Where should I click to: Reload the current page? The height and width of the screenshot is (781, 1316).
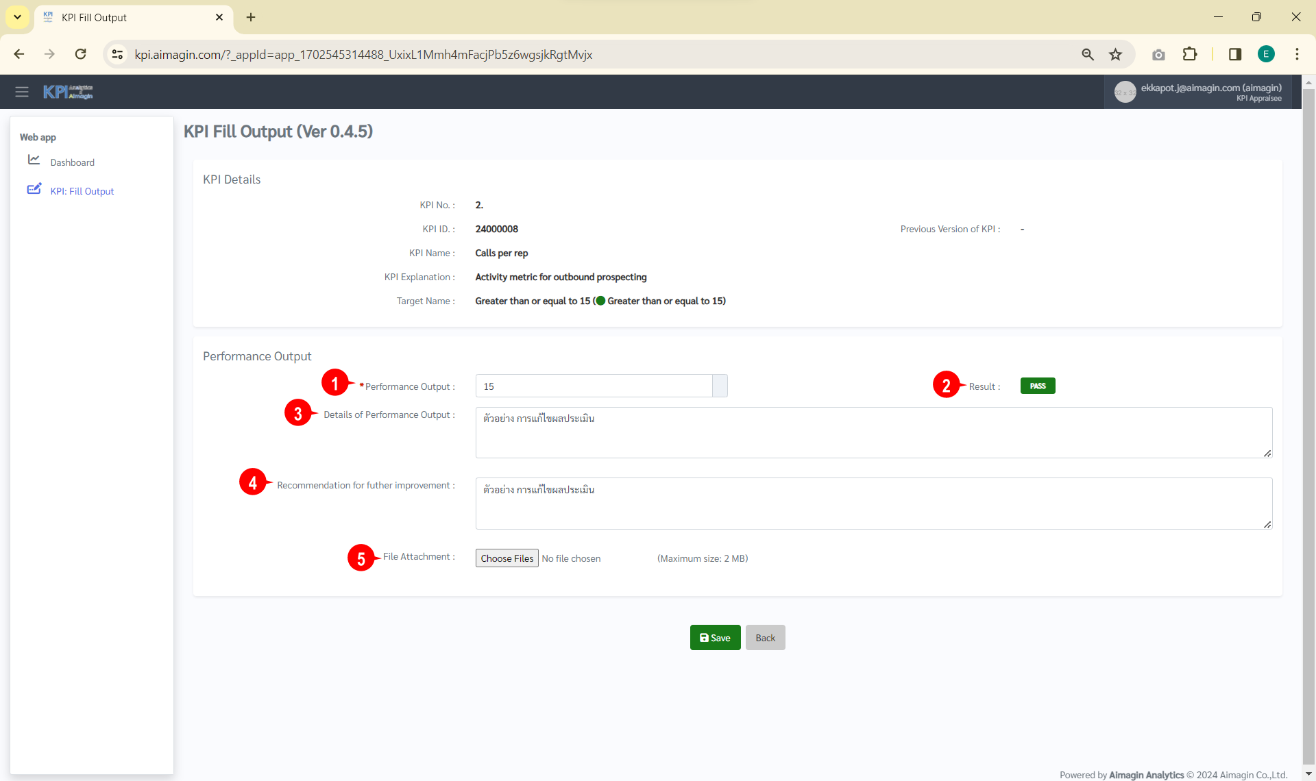pyautogui.click(x=80, y=55)
